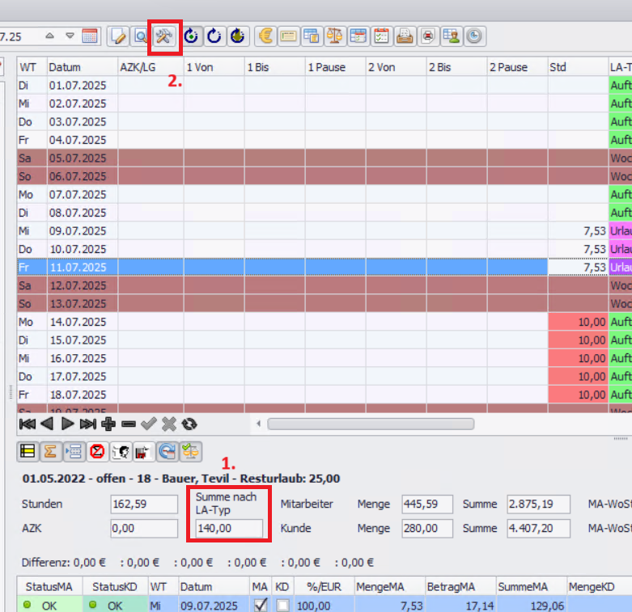Click the Euro currency toolbar icon
This screenshot has height=612, width=632.
coord(264,36)
